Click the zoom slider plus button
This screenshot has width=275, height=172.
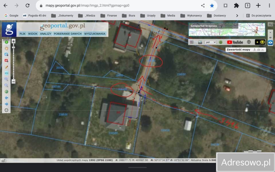coord(13,41)
